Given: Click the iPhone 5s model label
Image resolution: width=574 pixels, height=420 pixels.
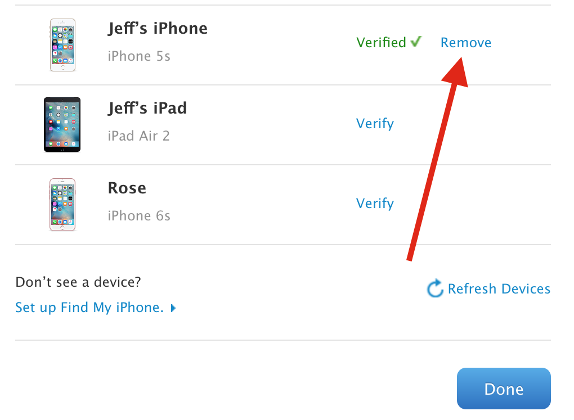Looking at the screenshot, I should [x=139, y=56].
